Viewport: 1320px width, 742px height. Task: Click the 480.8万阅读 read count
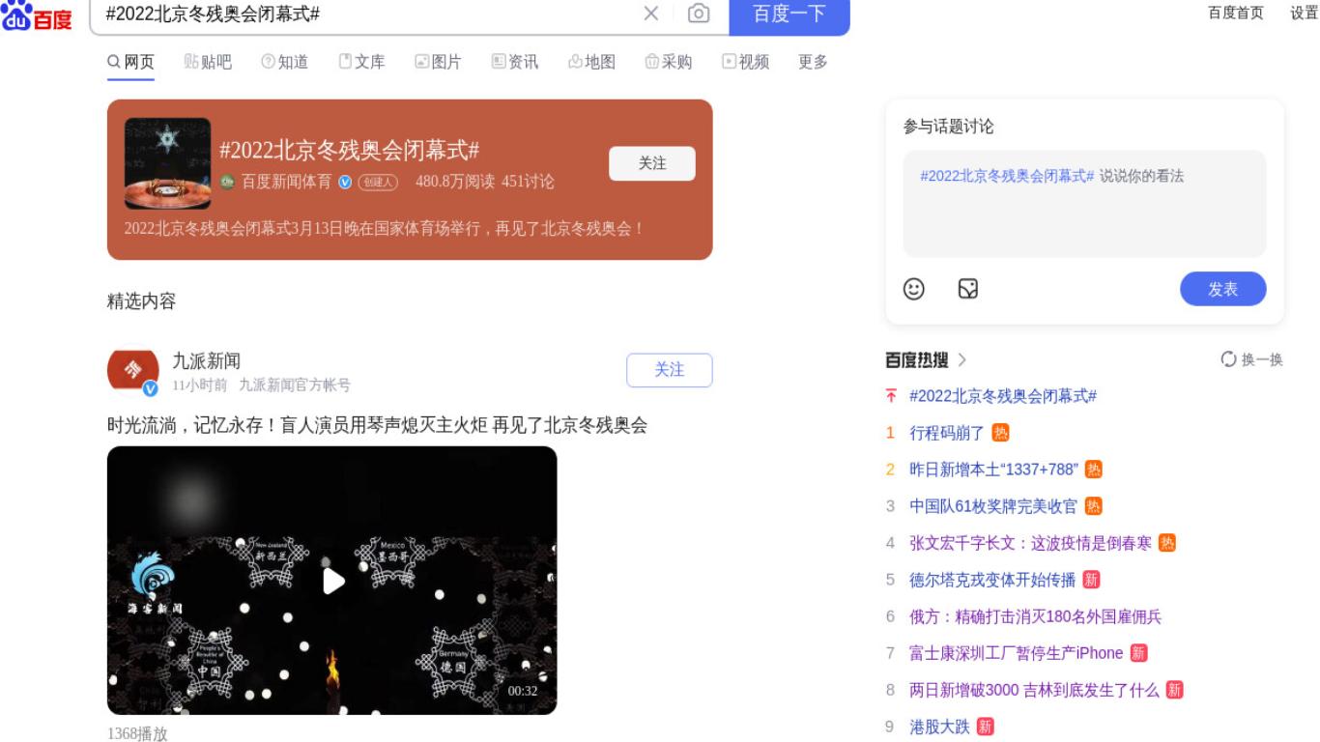tap(454, 182)
